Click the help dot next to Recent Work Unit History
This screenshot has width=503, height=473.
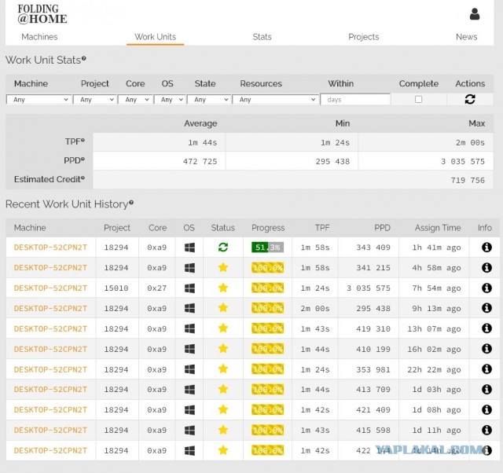coord(131,203)
